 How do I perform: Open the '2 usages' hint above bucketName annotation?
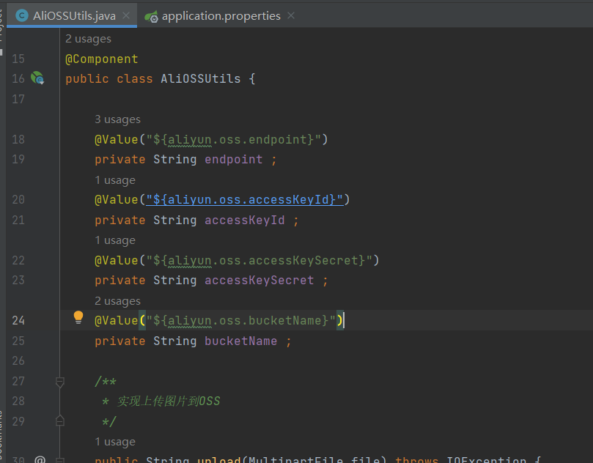pos(117,301)
